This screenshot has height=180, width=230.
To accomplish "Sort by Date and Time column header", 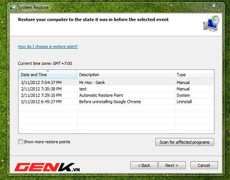I will 48,75.
